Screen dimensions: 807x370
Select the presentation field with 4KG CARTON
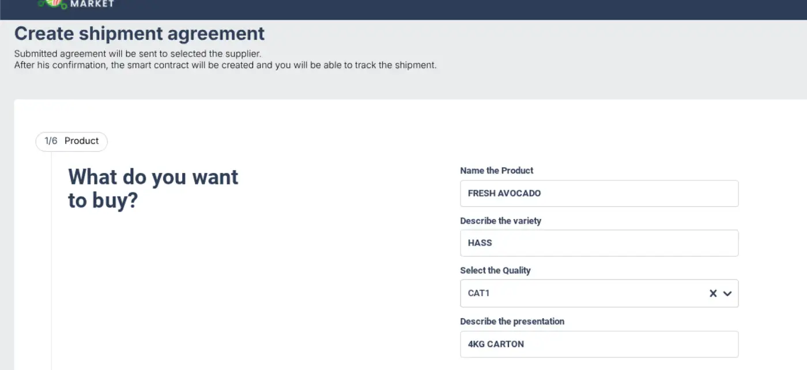point(599,344)
